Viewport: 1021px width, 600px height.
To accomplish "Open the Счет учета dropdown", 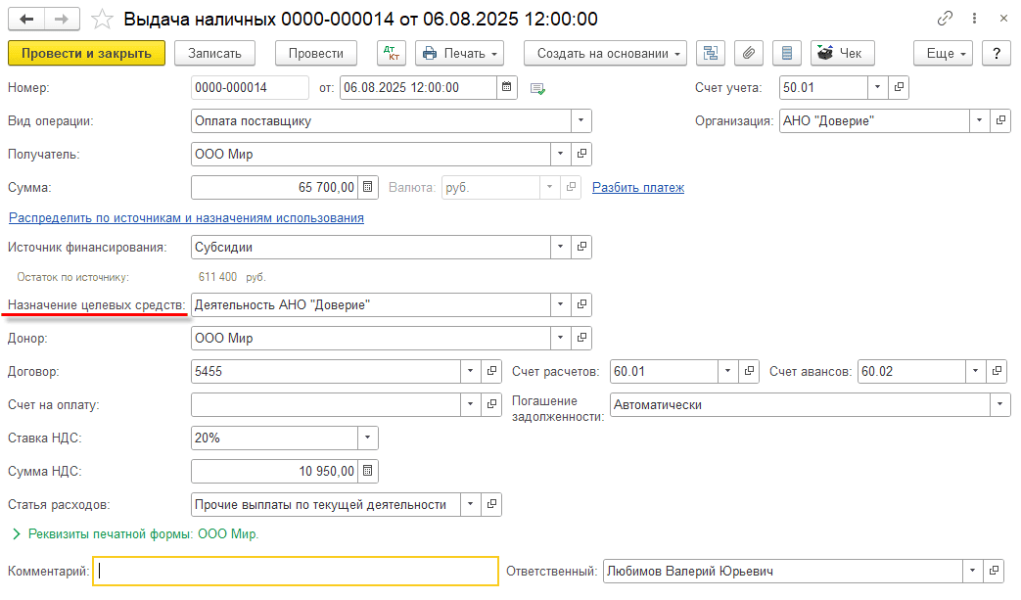I will point(878,88).
